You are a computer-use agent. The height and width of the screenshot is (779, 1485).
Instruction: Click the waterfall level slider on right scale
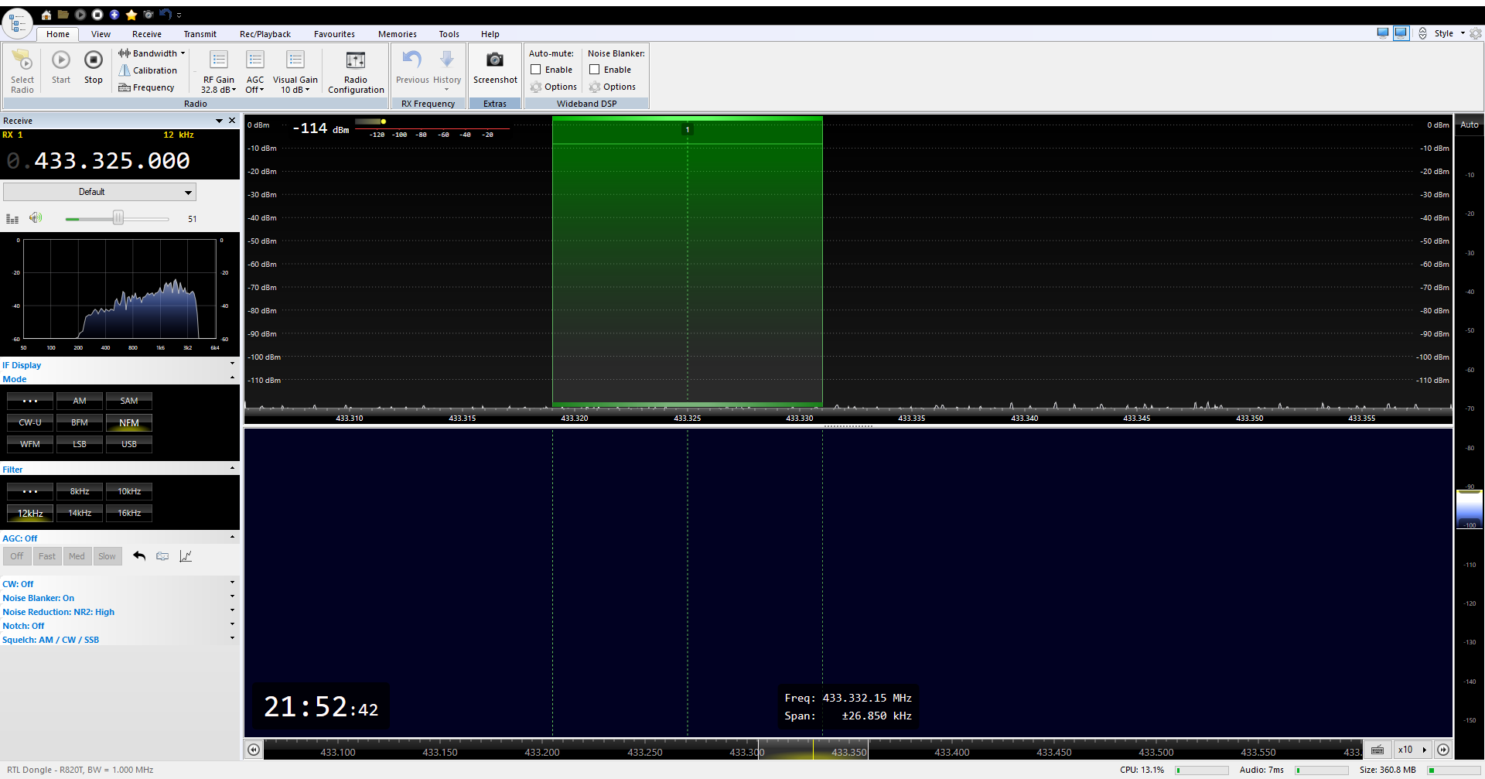(1469, 508)
